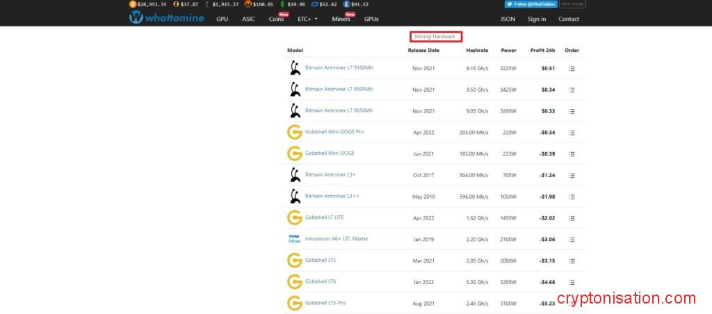This screenshot has width=712, height=314.
Task: Open order list icon for Bitmain Antminer L3+ row (-$1.24)
Action: click(572, 175)
